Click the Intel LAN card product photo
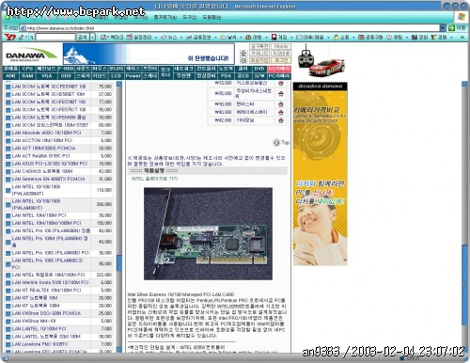Screen dimensions: 470x363 point(208,234)
